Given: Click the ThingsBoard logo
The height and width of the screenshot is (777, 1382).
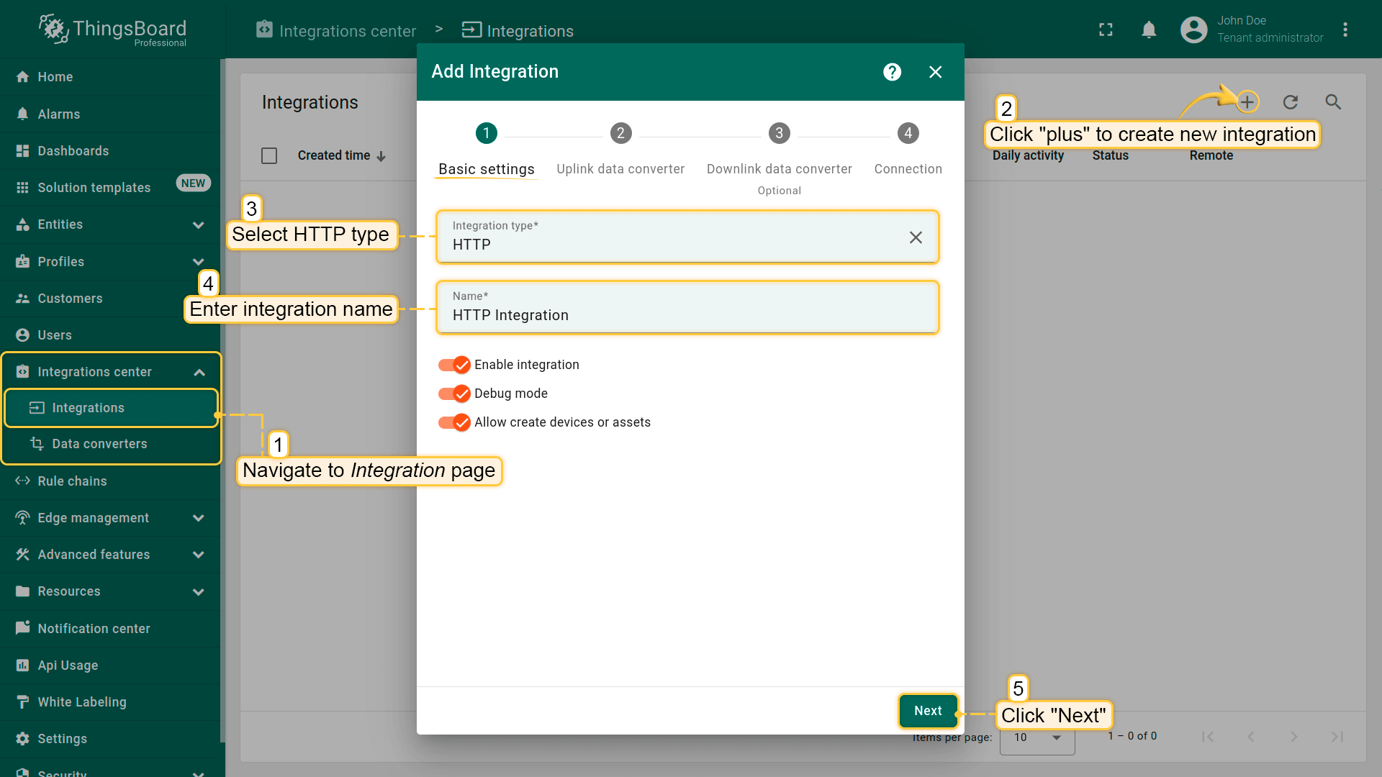Looking at the screenshot, I should [112, 30].
